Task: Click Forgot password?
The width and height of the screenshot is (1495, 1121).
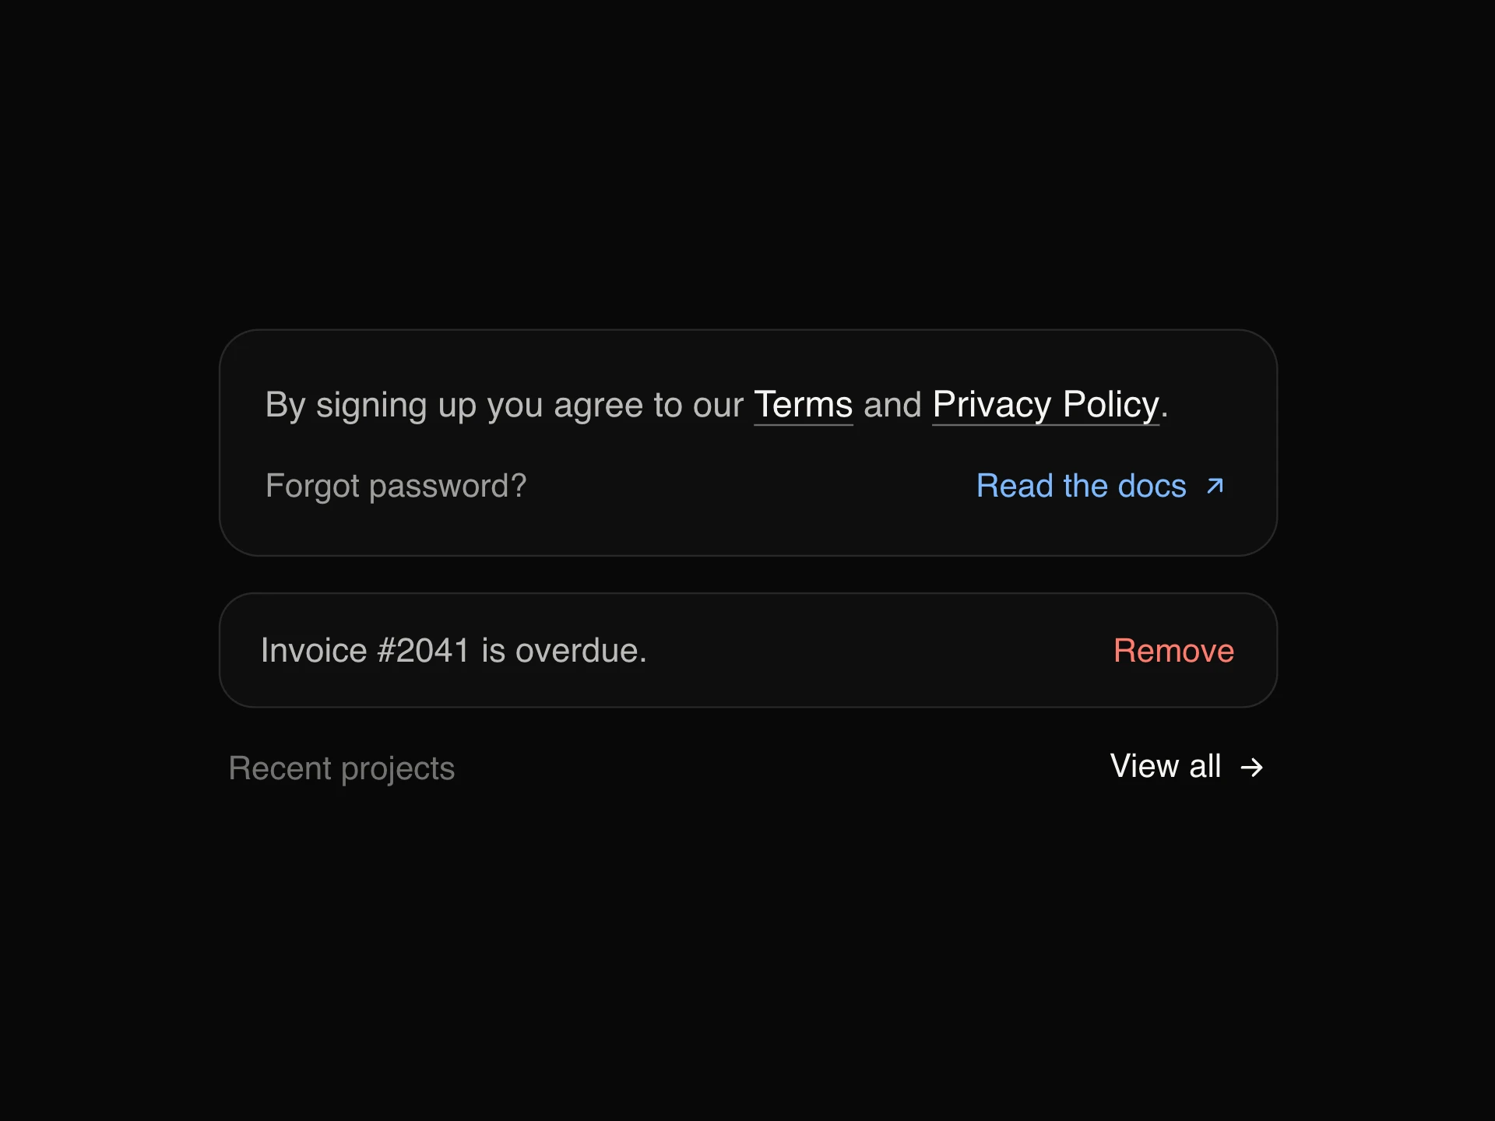Action: pyautogui.click(x=396, y=486)
